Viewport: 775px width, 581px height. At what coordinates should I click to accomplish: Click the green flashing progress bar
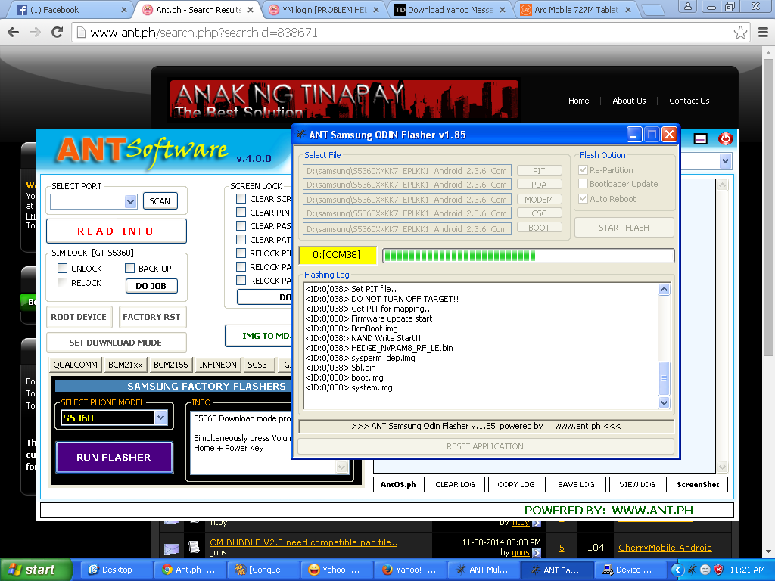[528, 256]
